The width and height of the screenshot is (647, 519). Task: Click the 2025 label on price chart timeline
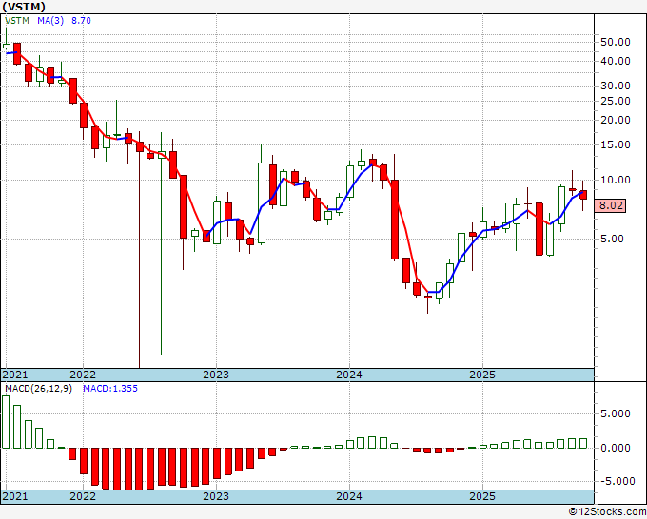pyautogui.click(x=482, y=375)
